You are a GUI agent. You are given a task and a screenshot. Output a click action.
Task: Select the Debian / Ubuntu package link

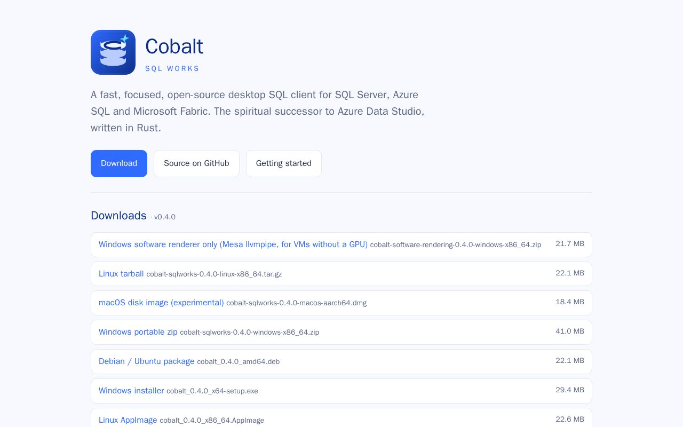tap(147, 361)
